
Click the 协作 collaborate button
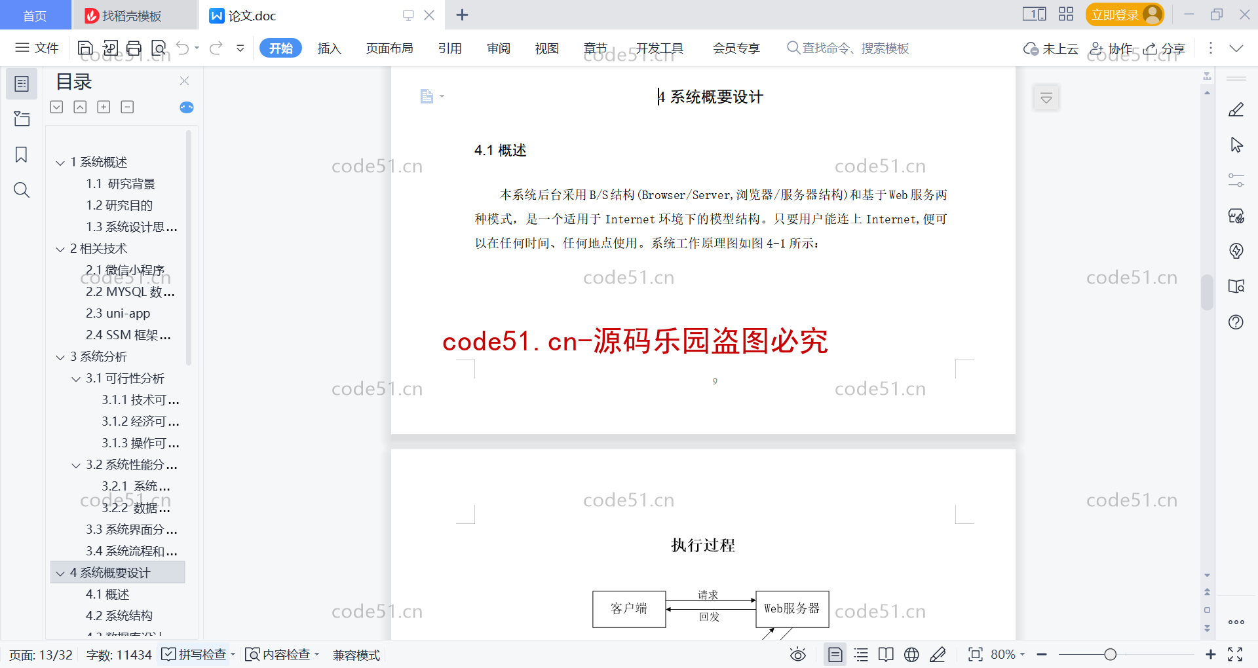[1111, 48]
